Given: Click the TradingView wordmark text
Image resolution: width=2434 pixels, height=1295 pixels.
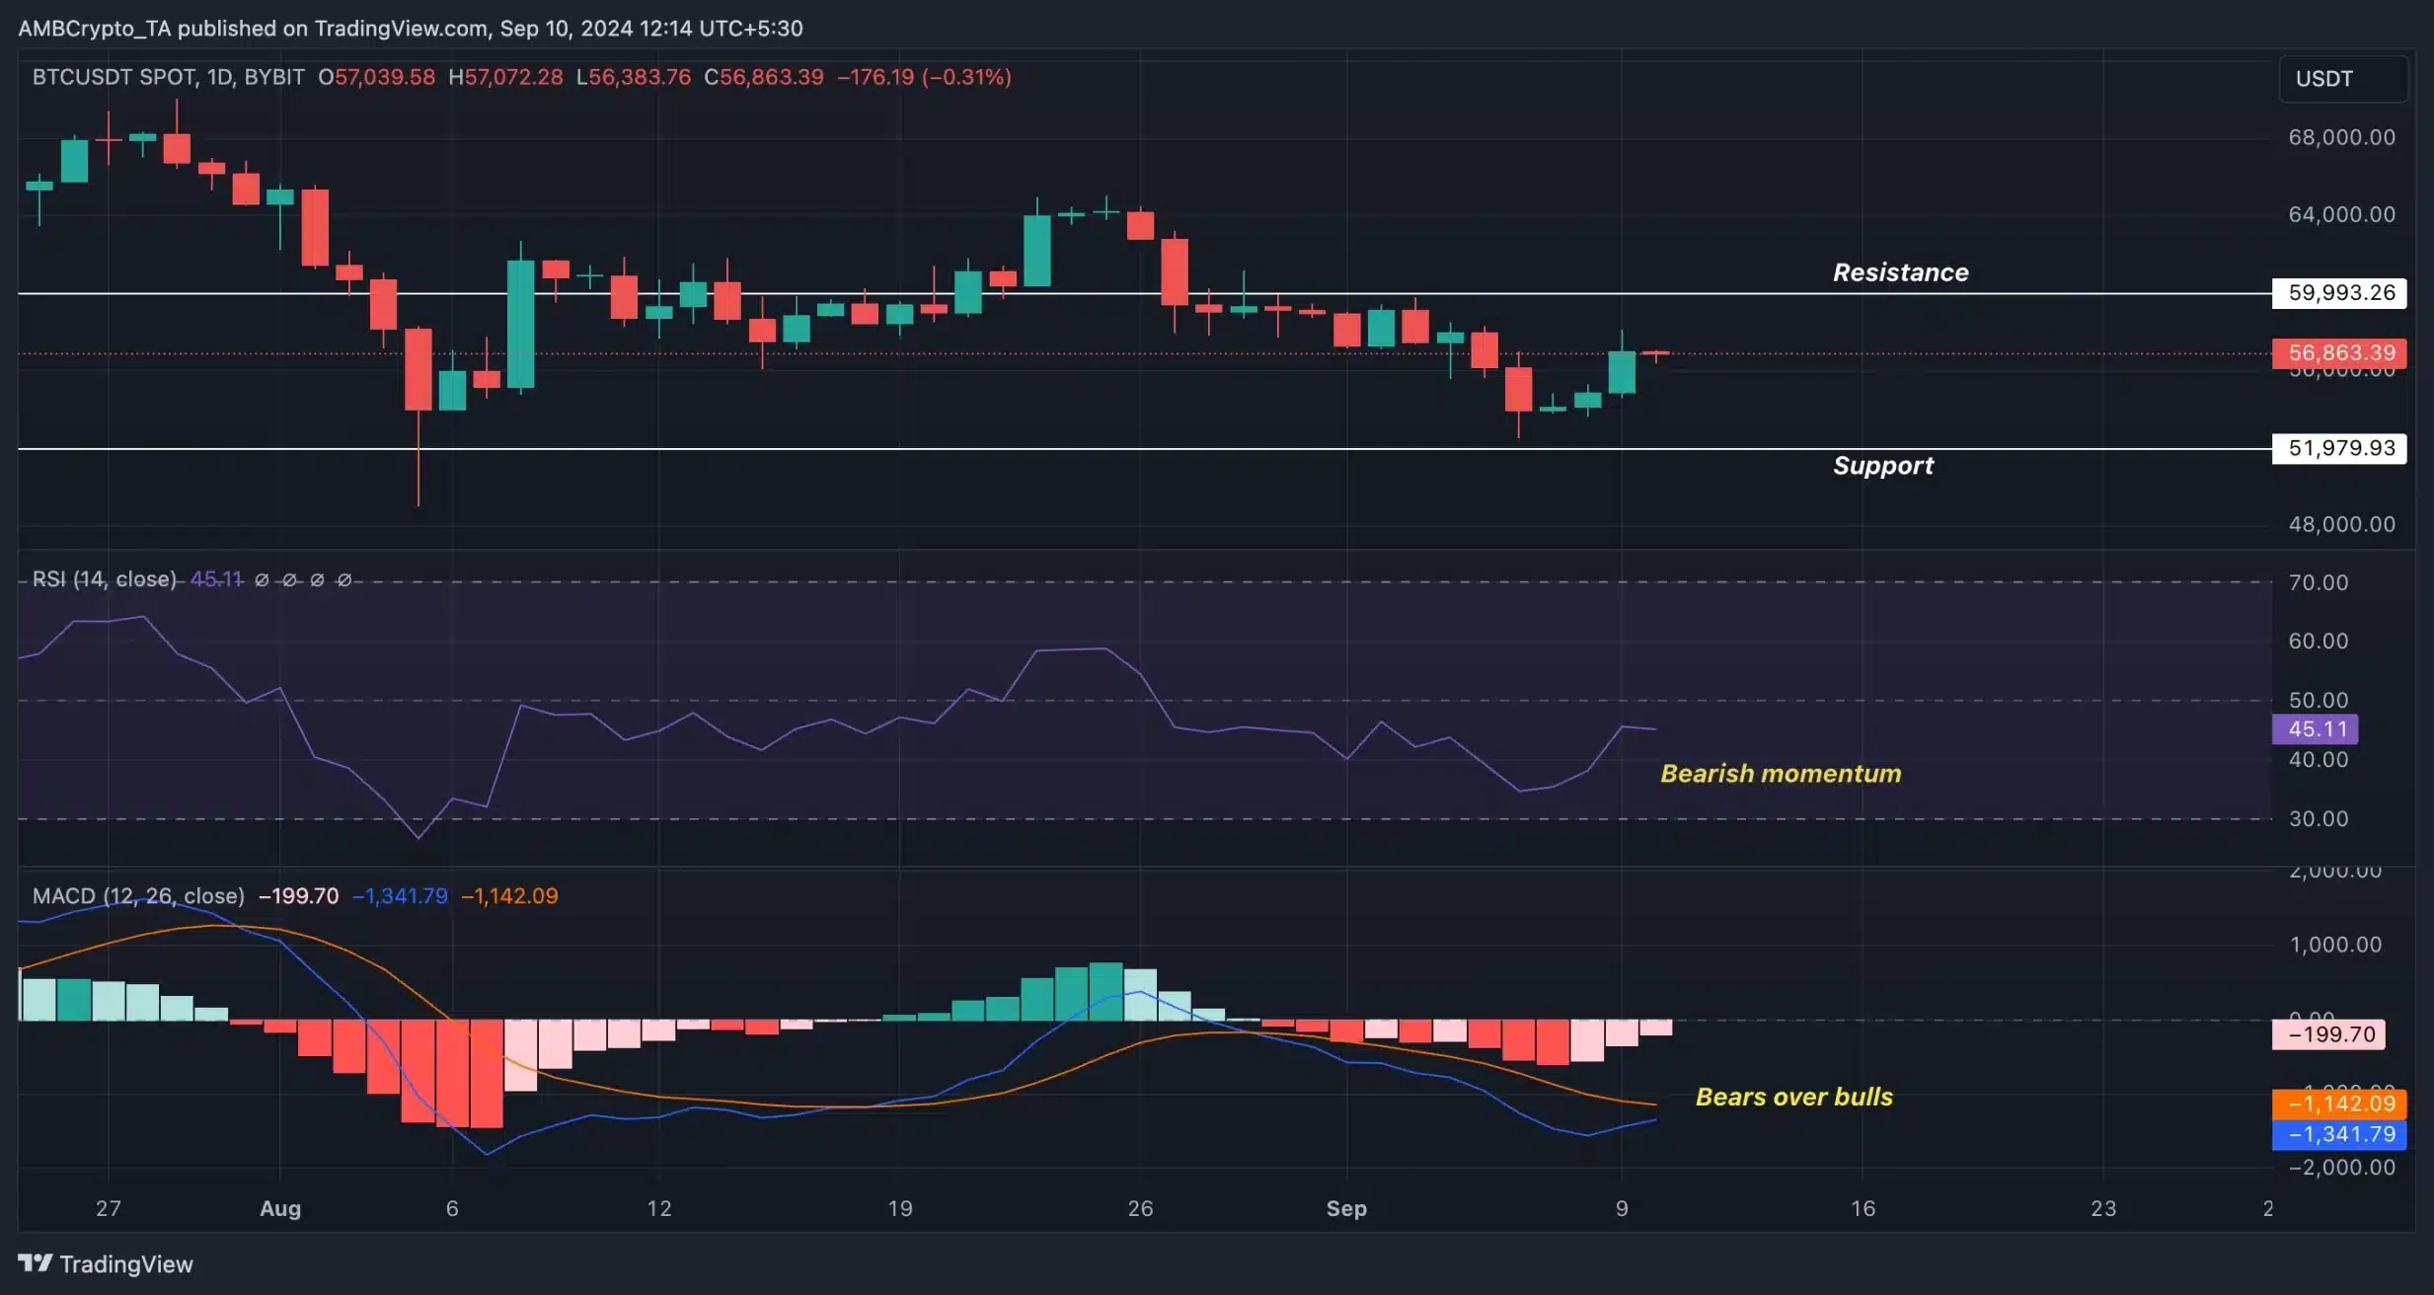Looking at the screenshot, I should tap(126, 1264).
